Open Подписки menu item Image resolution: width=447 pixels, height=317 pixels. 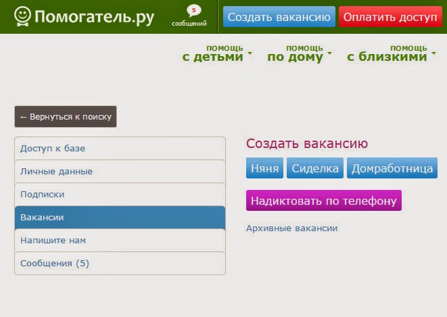120,195
